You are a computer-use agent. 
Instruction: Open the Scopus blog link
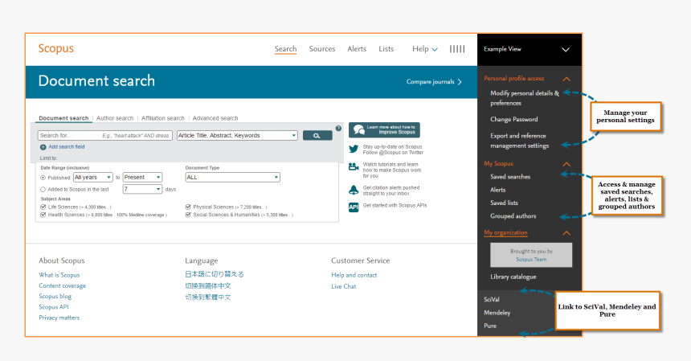point(55,296)
